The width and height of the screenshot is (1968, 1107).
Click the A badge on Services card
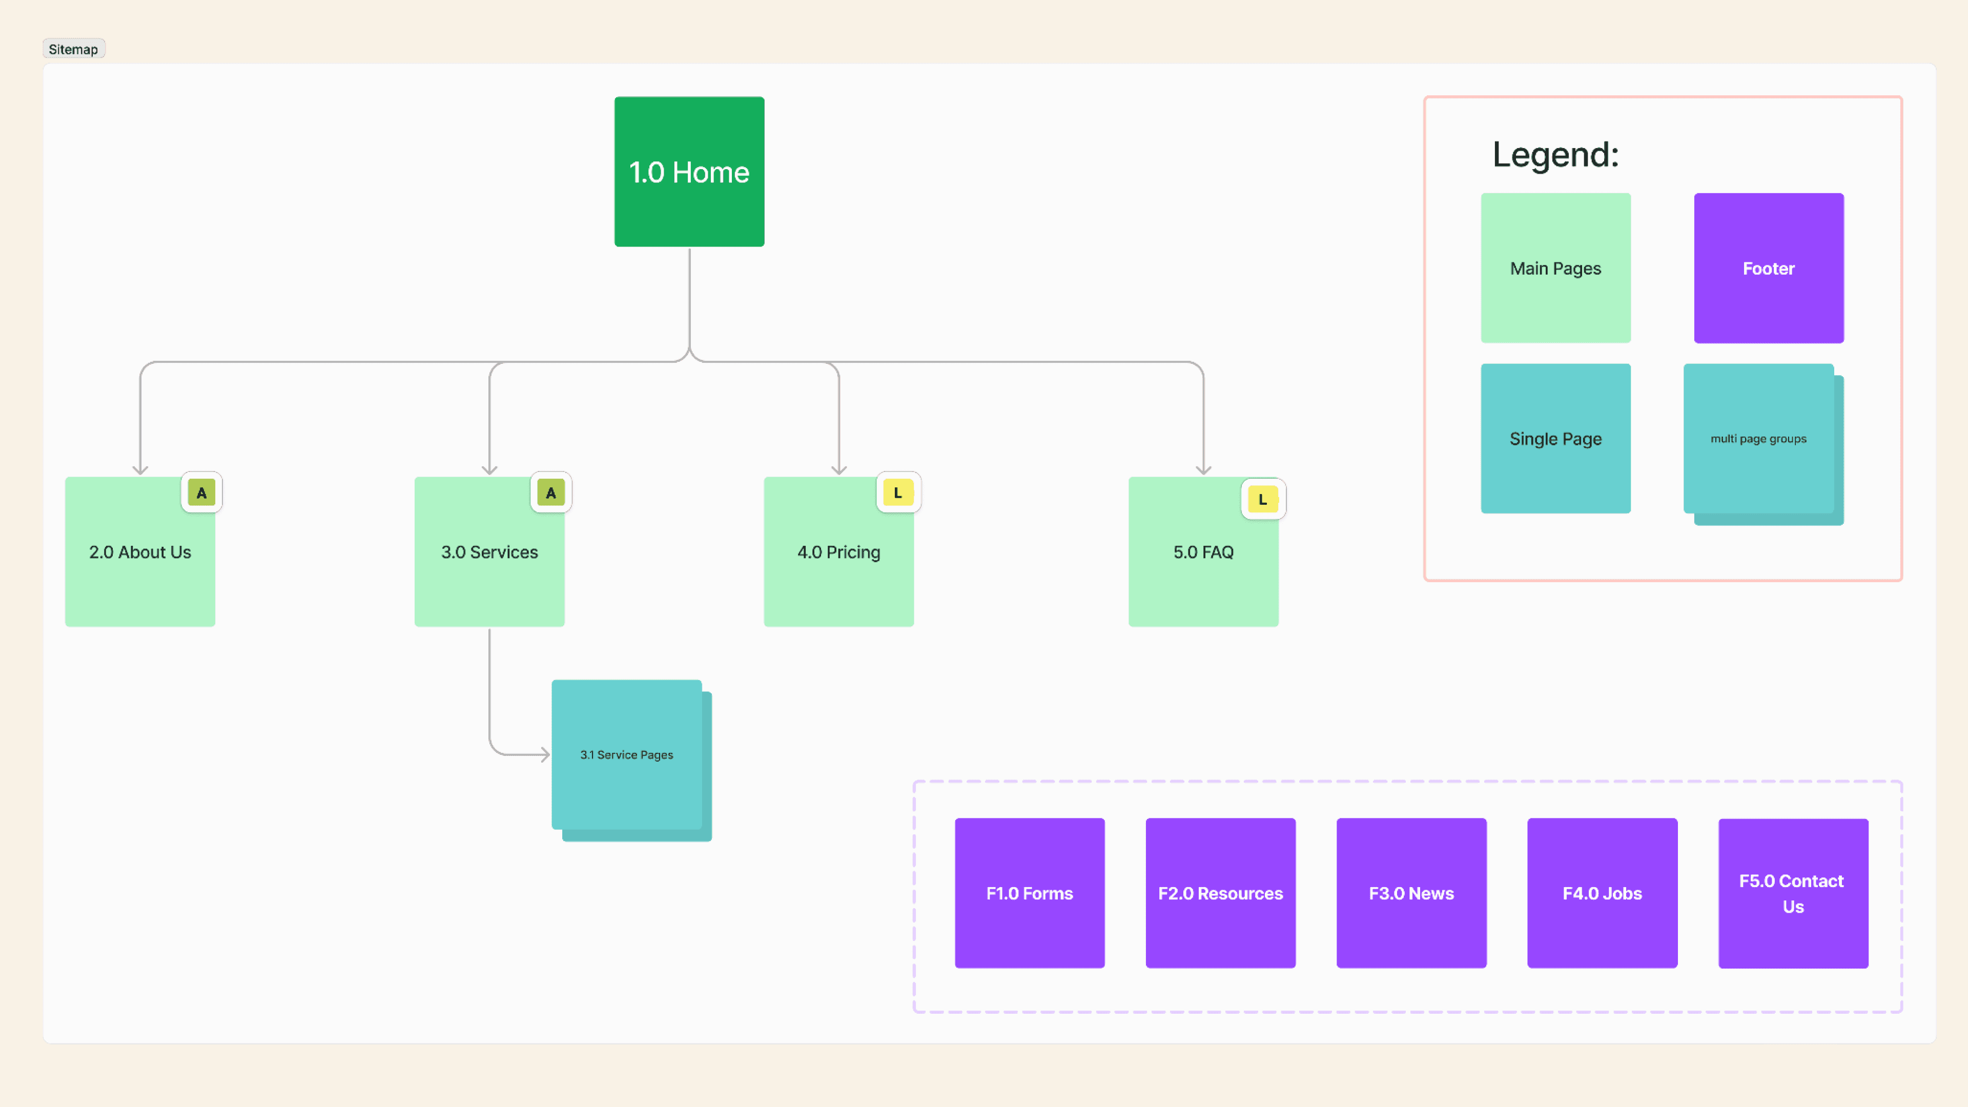tap(550, 493)
